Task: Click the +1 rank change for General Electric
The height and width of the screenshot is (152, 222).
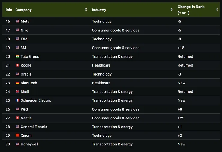Action: point(180,127)
